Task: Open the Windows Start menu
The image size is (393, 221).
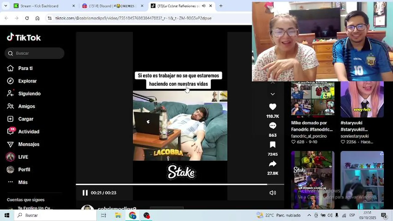Action: tap(7, 215)
